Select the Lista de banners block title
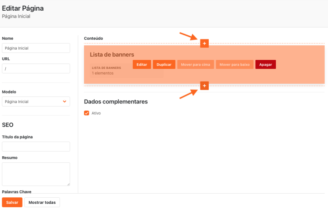 (x=112, y=55)
